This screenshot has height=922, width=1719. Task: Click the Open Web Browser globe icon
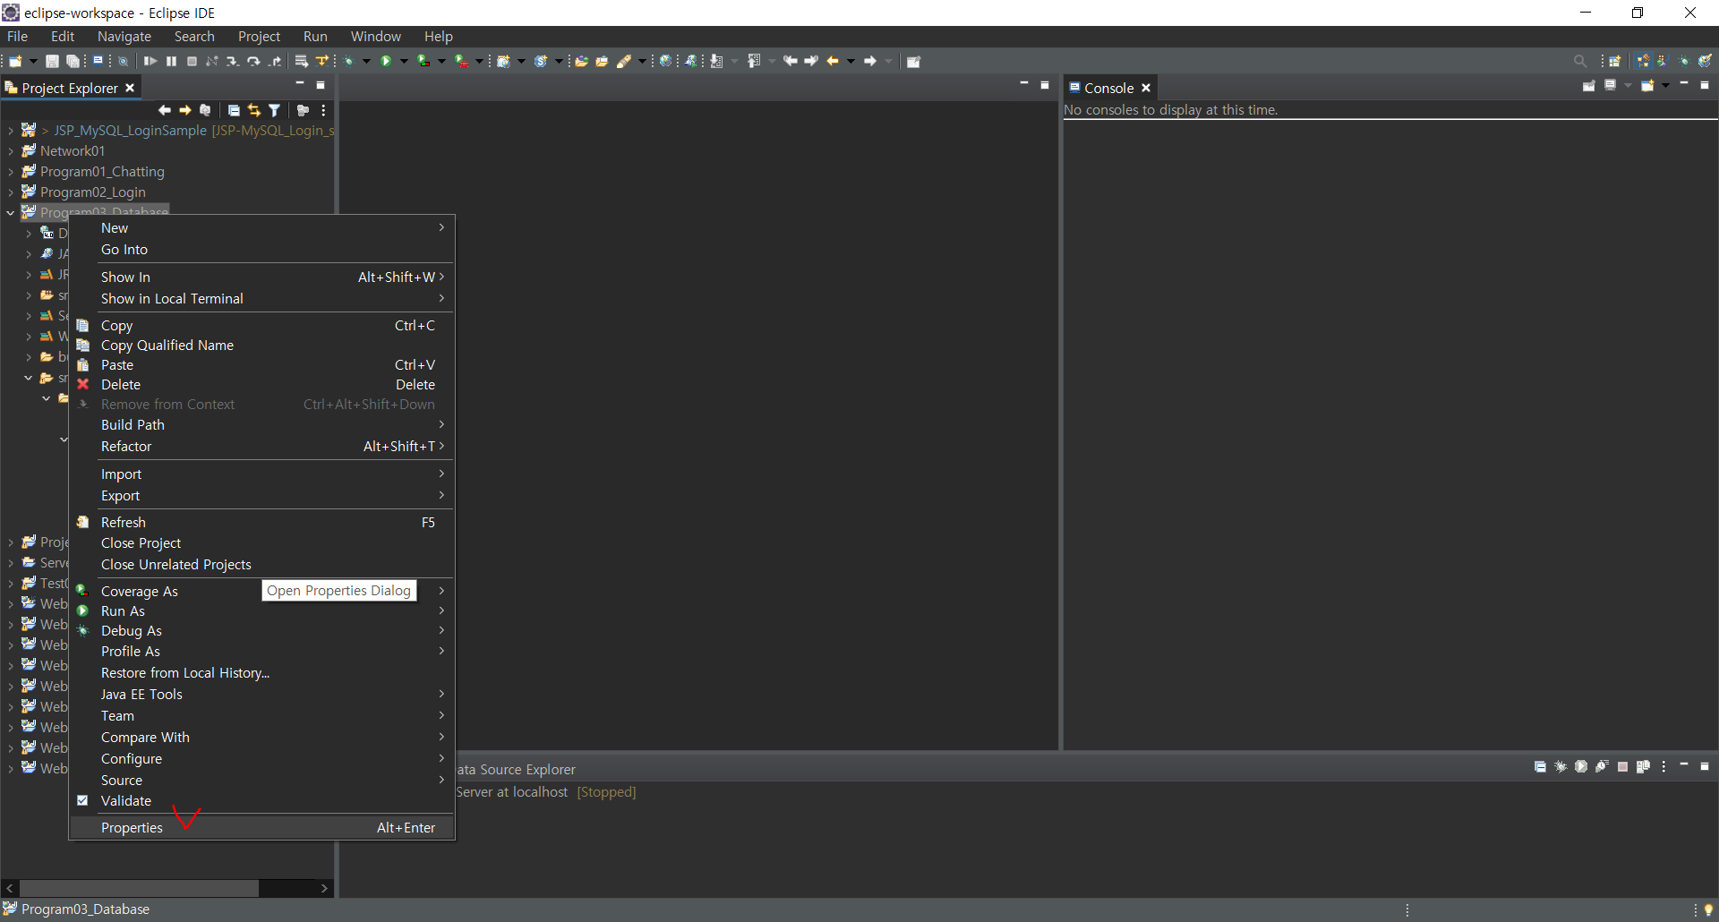pos(665,61)
